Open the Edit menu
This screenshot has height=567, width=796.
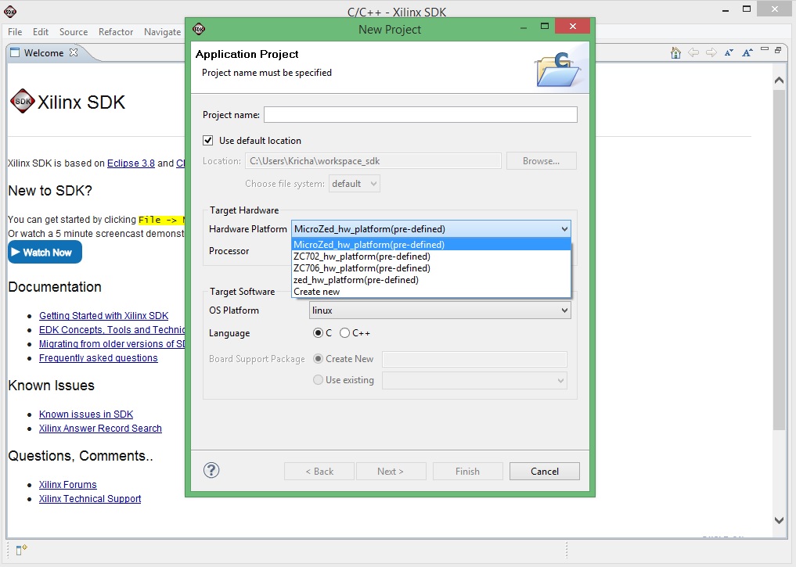41,32
